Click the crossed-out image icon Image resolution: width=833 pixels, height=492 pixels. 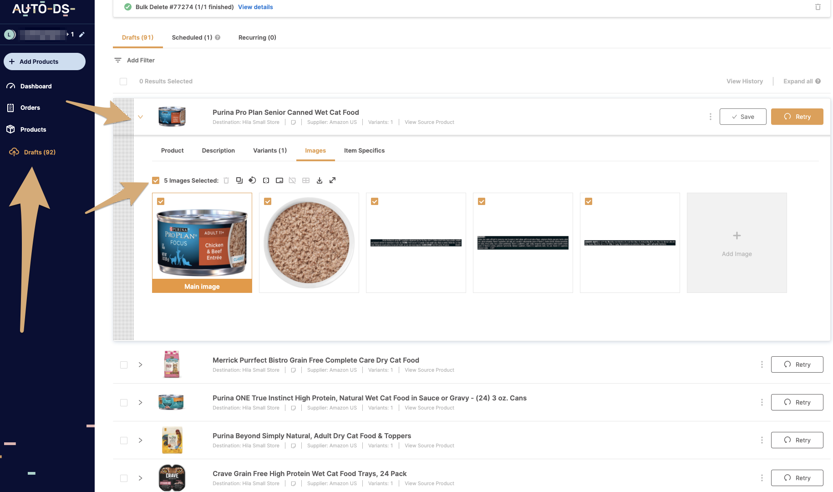click(x=292, y=180)
